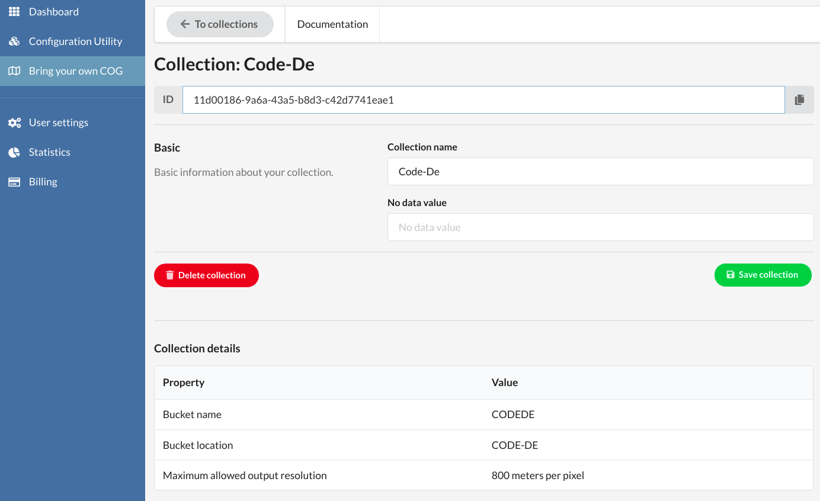Screen dimensions: 820x501
Task: Click the User settings gears icon
Action: pyautogui.click(x=14, y=123)
